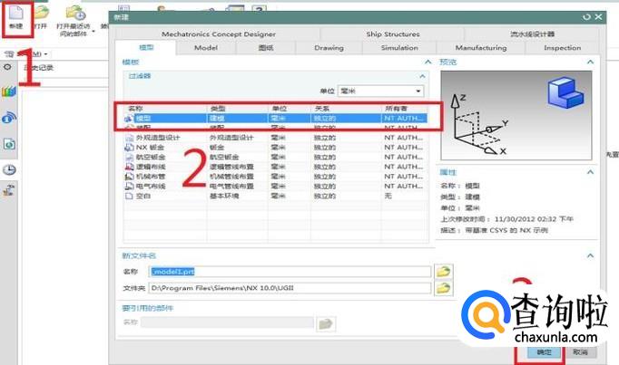Click the 历史记录 label in left panel
The height and width of the screenshot is (365, 619).
click(x=39, y=68)
